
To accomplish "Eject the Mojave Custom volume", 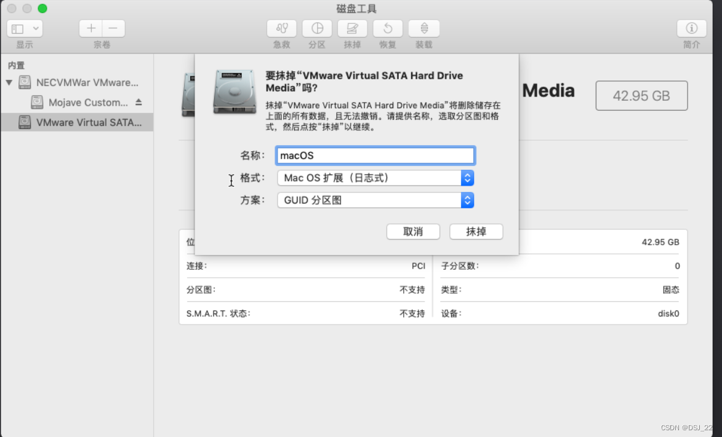I will 138,102.
